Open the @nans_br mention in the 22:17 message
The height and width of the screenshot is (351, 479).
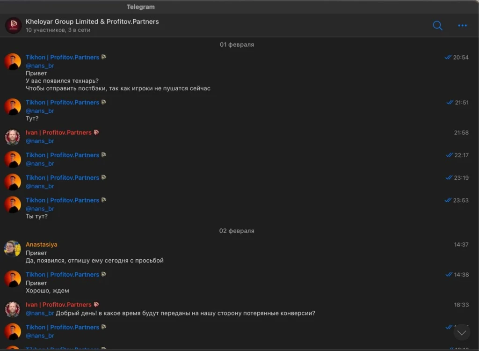[x=40, y=164]
